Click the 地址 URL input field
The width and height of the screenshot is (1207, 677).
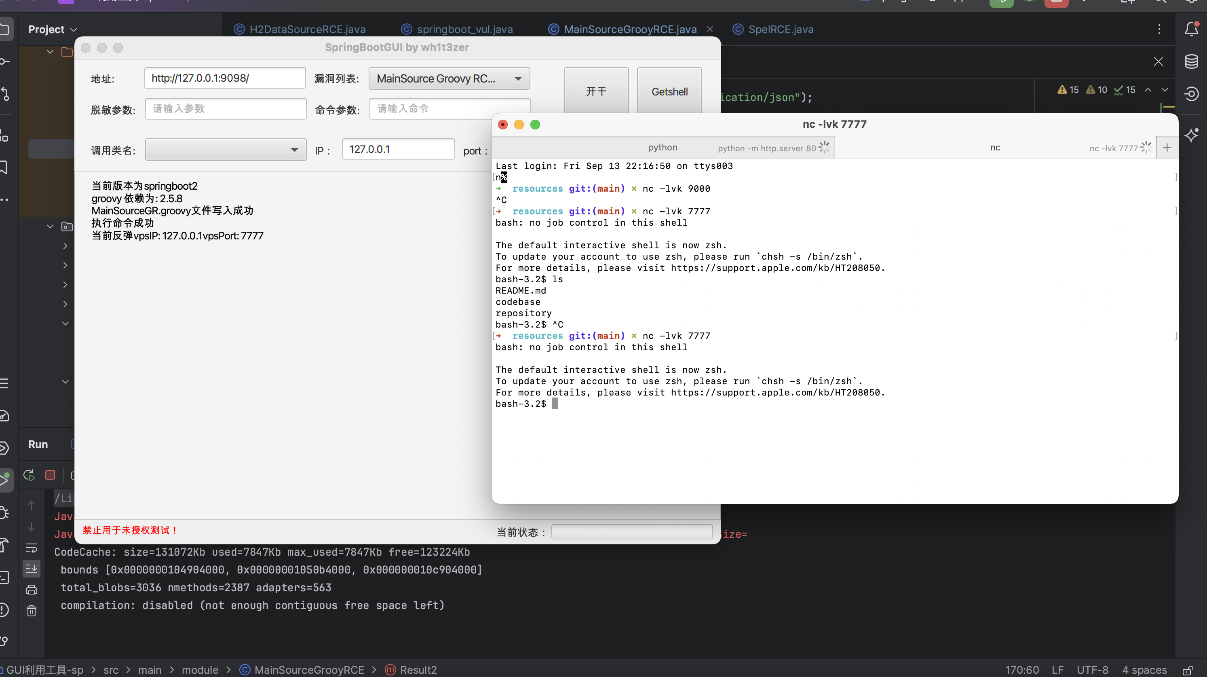pos(225,78)
